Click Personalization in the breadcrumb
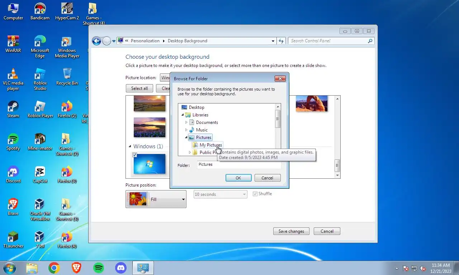459x275 pixels. pos(145,41)
